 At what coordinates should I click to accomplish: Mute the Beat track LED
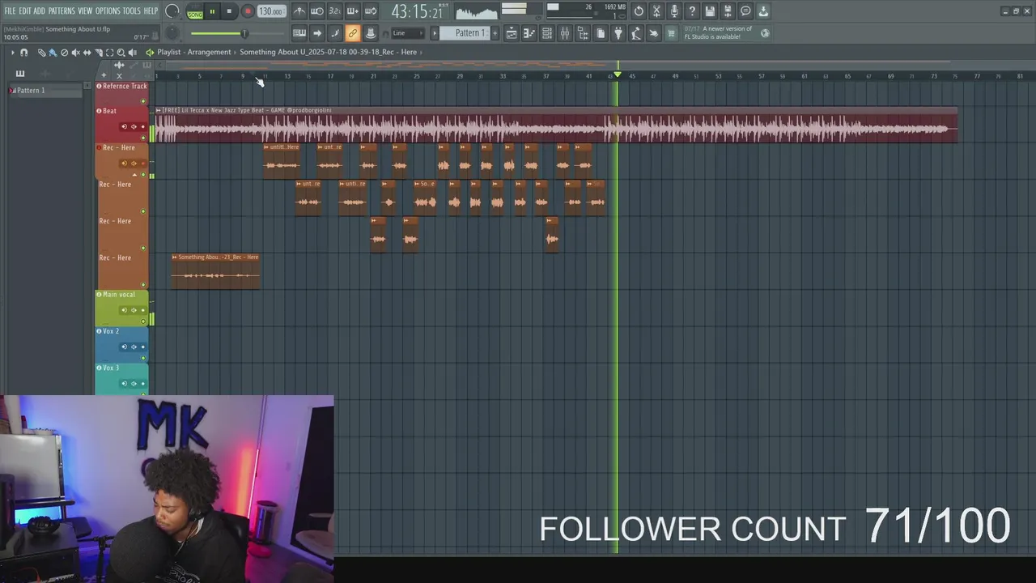[x=144, y=138]
